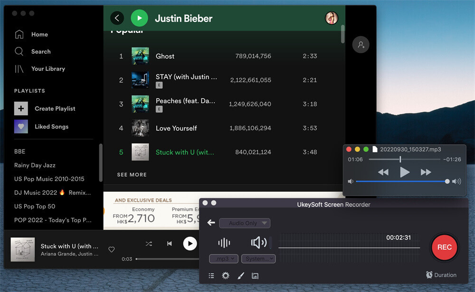Open US Pop Music 2010-2015 playlist
The width and height of the screenshot is (475, 292).
coord(49,179)
